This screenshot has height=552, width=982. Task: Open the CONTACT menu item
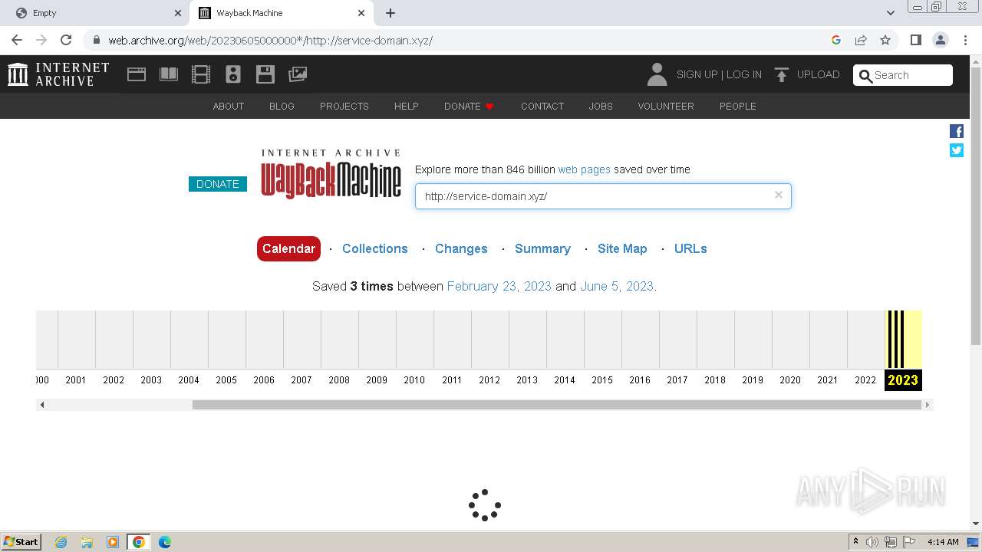pyautogui.click(x=542, y=106)
